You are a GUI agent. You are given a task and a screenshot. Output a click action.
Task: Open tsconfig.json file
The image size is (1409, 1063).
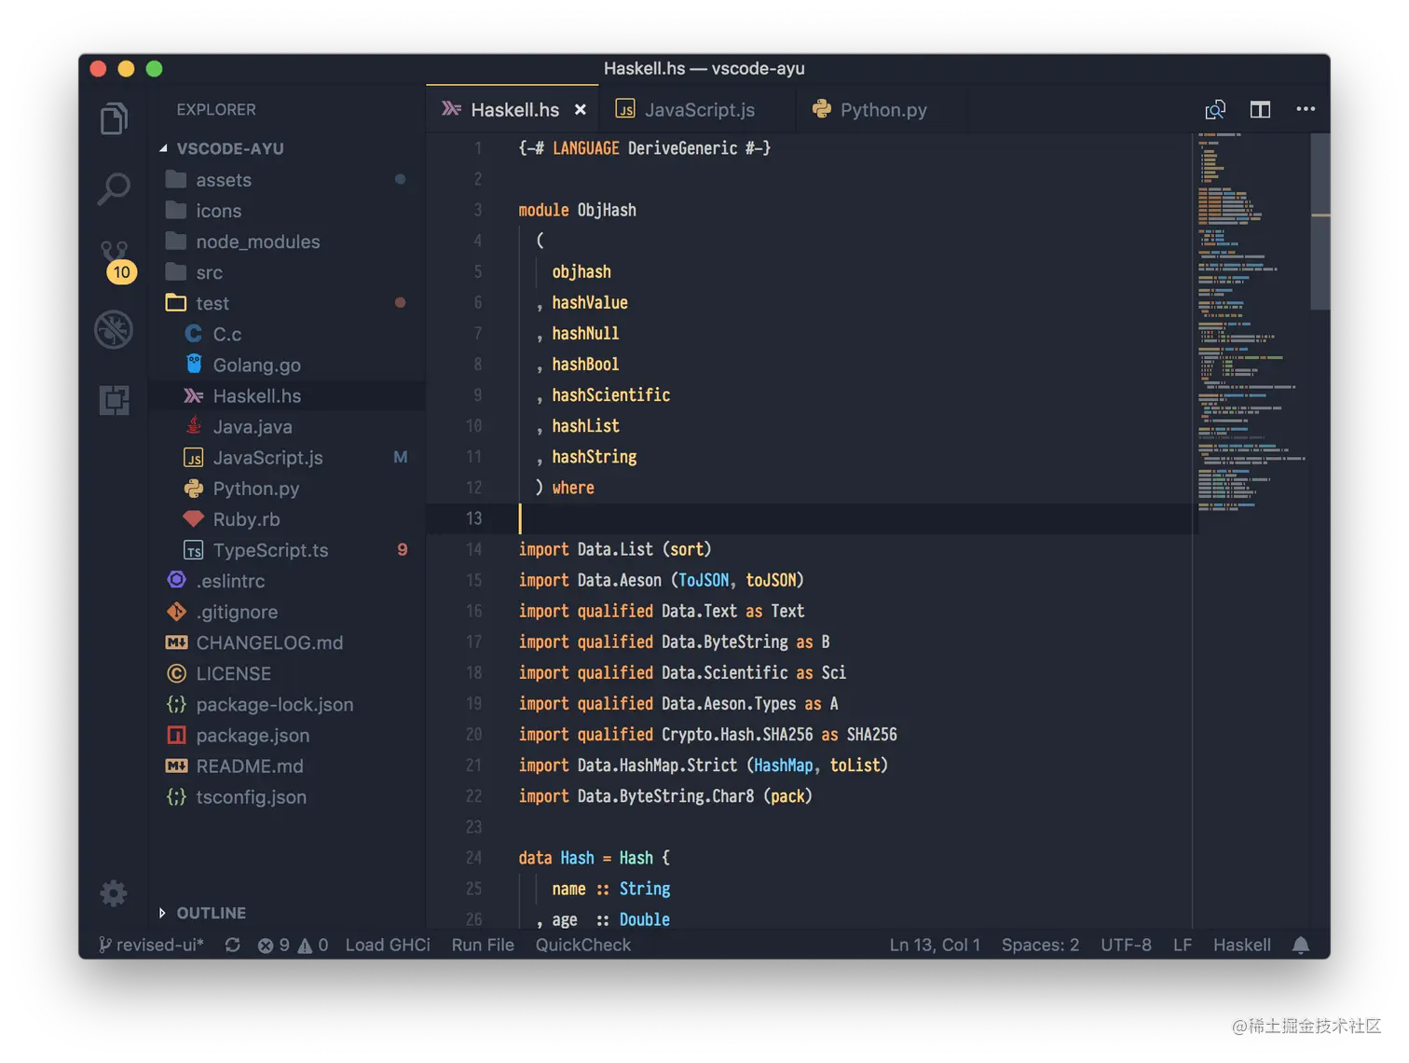point(287,796)
